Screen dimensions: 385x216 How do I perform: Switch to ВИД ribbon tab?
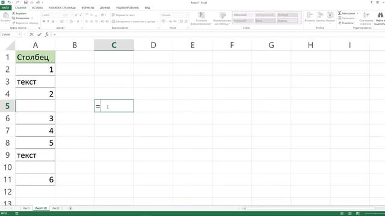(x=147, y=8)
